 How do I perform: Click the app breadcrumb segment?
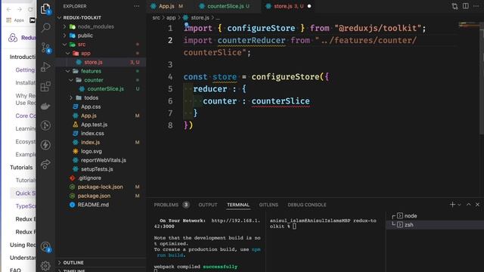171,18
